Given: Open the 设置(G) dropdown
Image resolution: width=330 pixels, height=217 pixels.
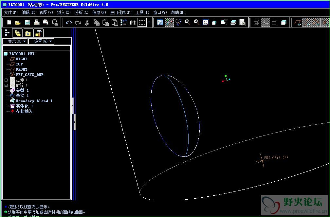Looking at the screenshot, I should 41,41.
